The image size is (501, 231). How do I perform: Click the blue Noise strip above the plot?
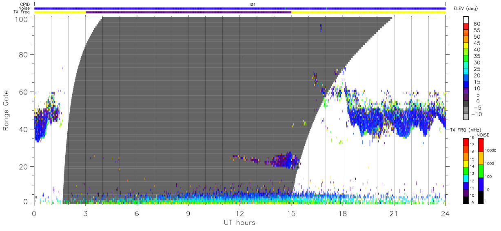pyautogui.click(x=240, y=8)
